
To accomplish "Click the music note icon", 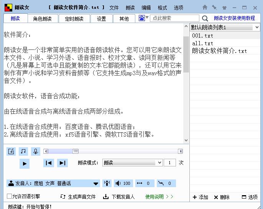I will [24, 151].
